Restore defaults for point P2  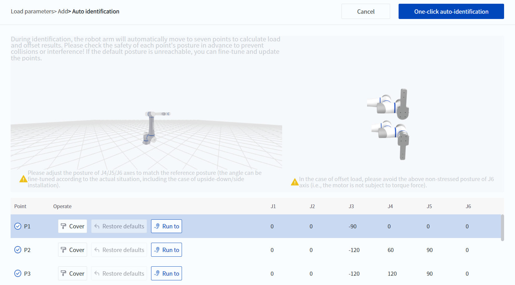(x=119, y=250)
